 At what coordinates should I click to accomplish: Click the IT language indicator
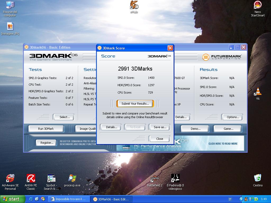(230, 199)
